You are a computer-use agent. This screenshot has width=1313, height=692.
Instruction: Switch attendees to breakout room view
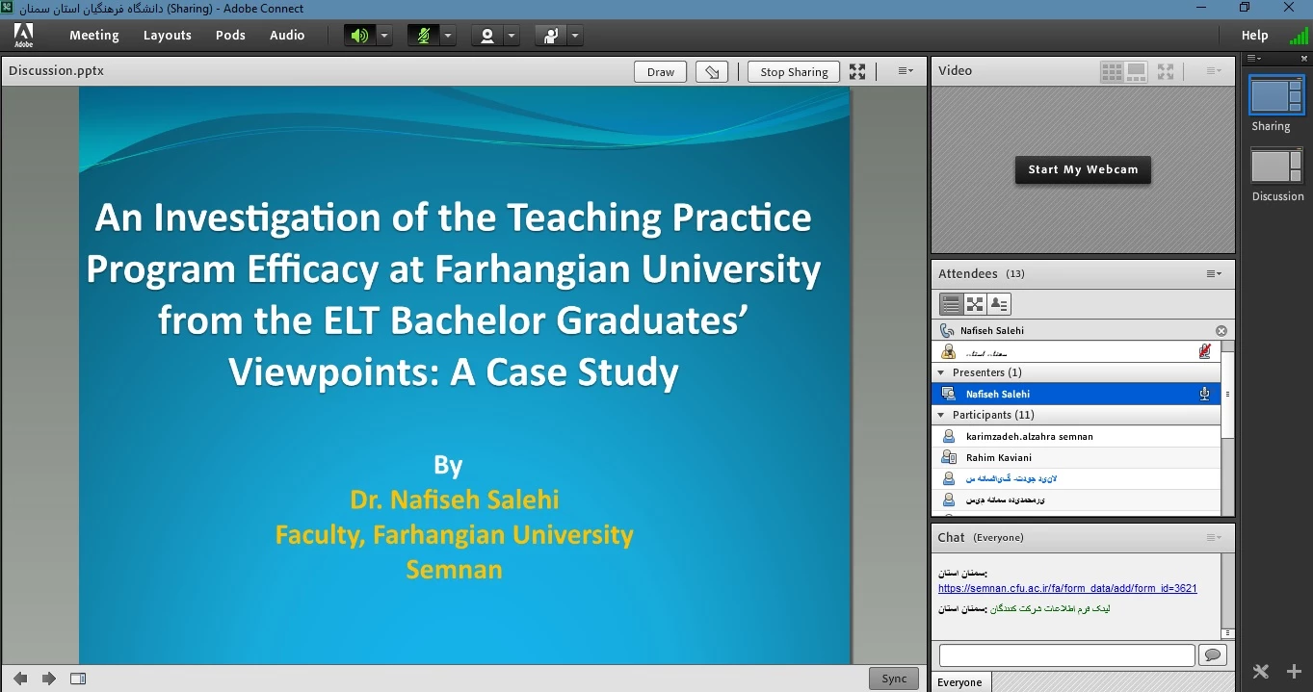(975, 304)
